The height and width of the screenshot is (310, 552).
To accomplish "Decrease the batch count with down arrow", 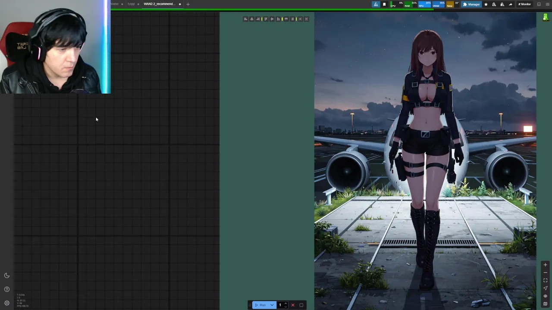I will [285, 307].
